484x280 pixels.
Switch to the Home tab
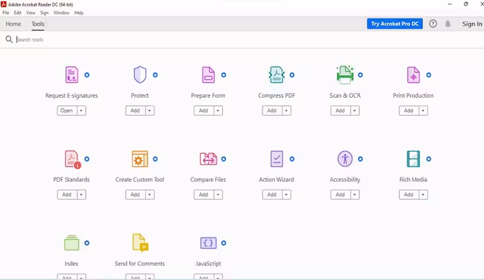click(13, 24)
